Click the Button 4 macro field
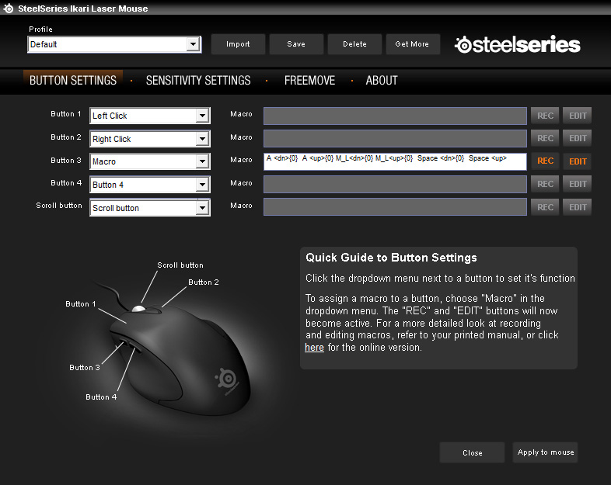Screen dimensions: 611x485 click(x=395, y=184)
